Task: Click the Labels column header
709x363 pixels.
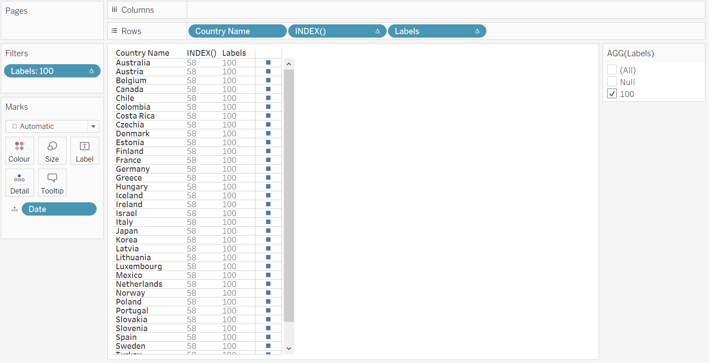Action: (x=234, y=53)
